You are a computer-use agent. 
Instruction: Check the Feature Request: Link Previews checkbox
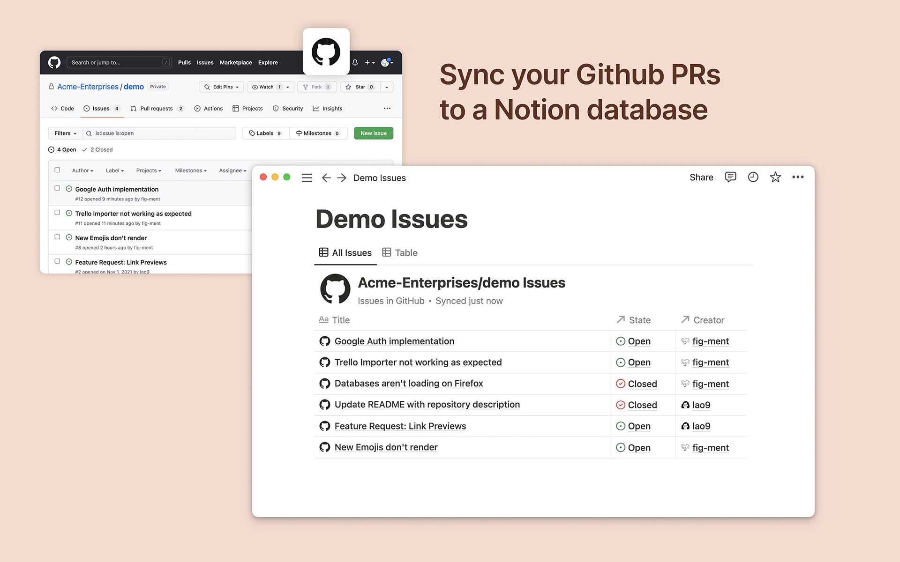tap(57, 261)
